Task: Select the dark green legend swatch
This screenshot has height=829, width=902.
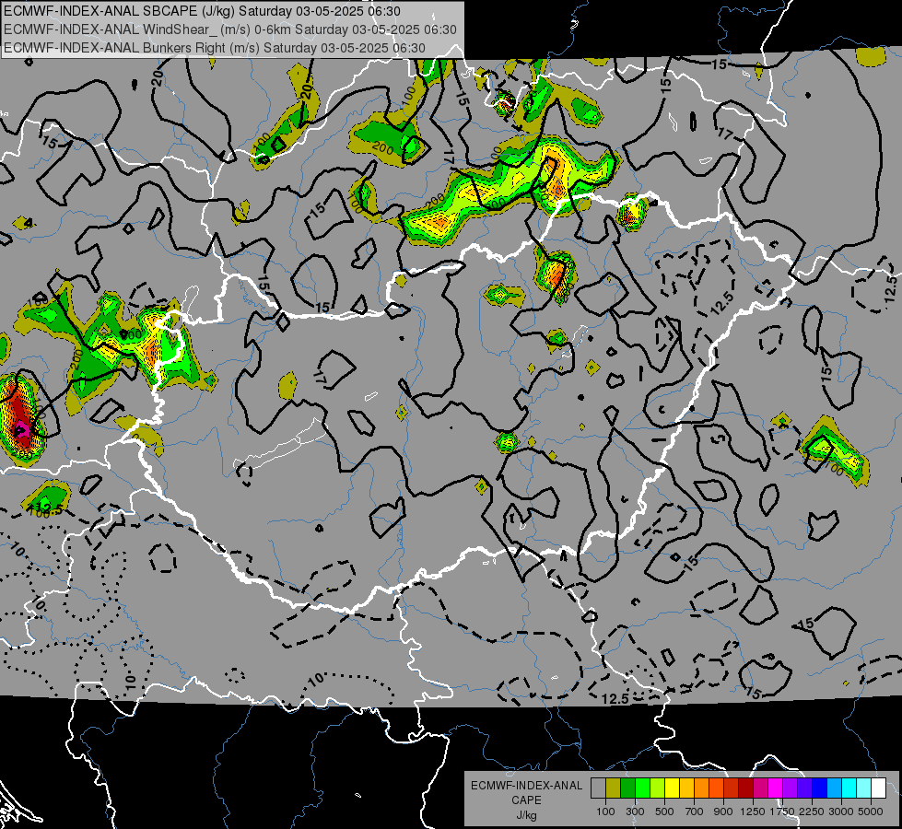Action: tap(627, 788)
